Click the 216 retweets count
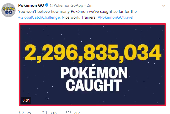This screenshot has width=170, height=114. 53,113
